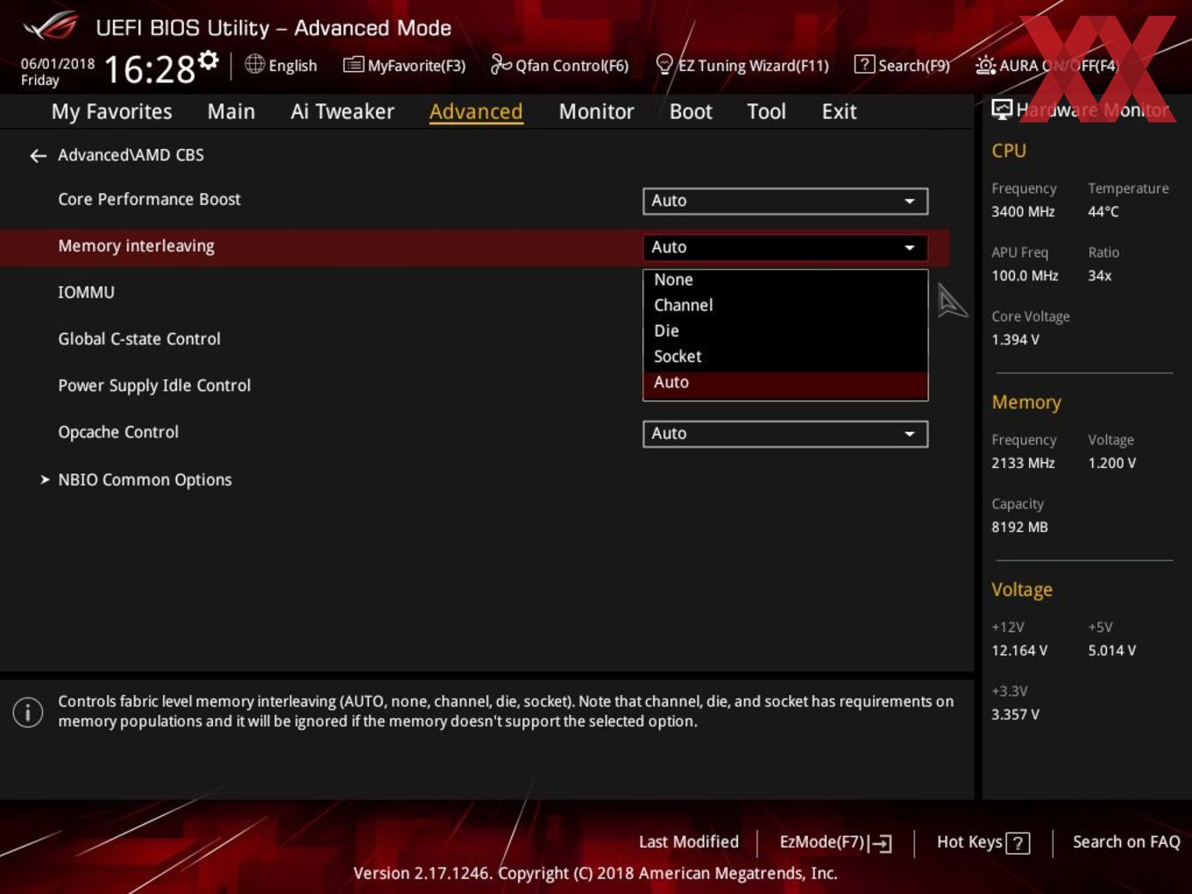The width and height of the screenshot is (1192, 894).
Task: Open Search(F9) tool
Action: pyautogui.click(x=902, y=65)
